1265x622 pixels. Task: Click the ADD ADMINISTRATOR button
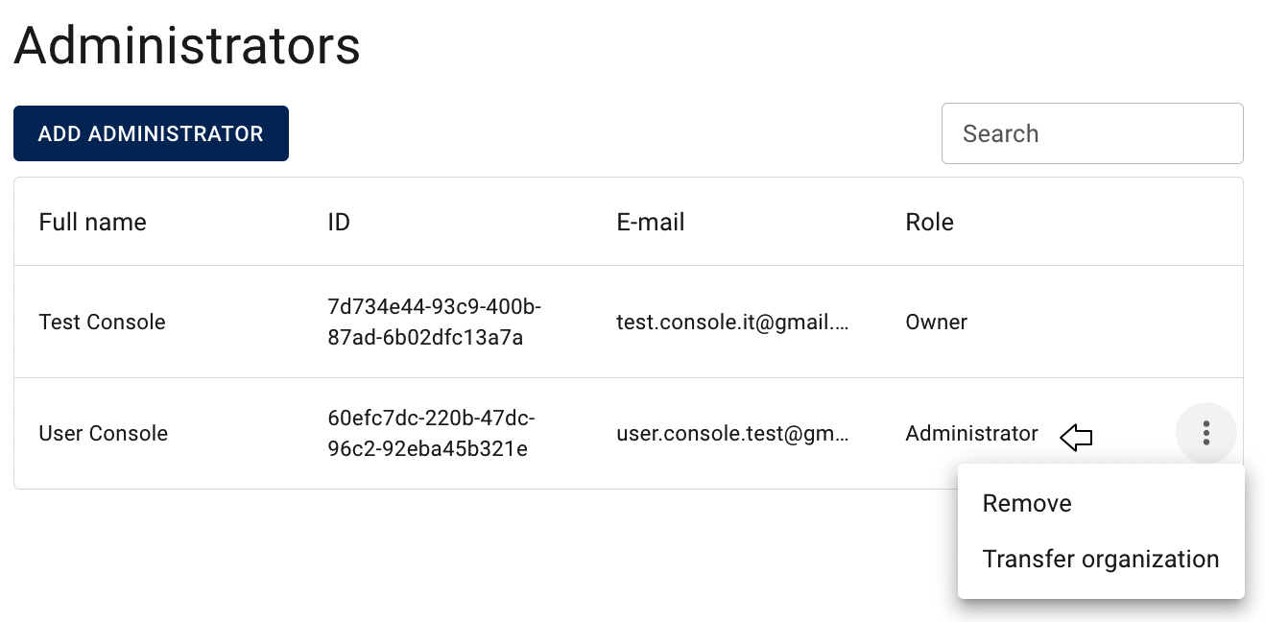[x=151, y=133]
